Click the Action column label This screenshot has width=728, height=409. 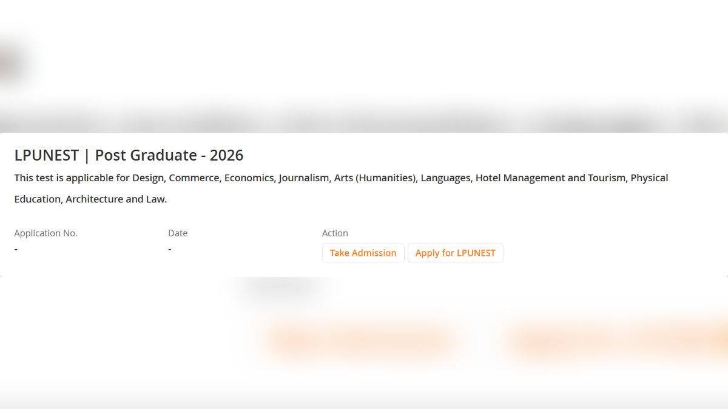335,233
